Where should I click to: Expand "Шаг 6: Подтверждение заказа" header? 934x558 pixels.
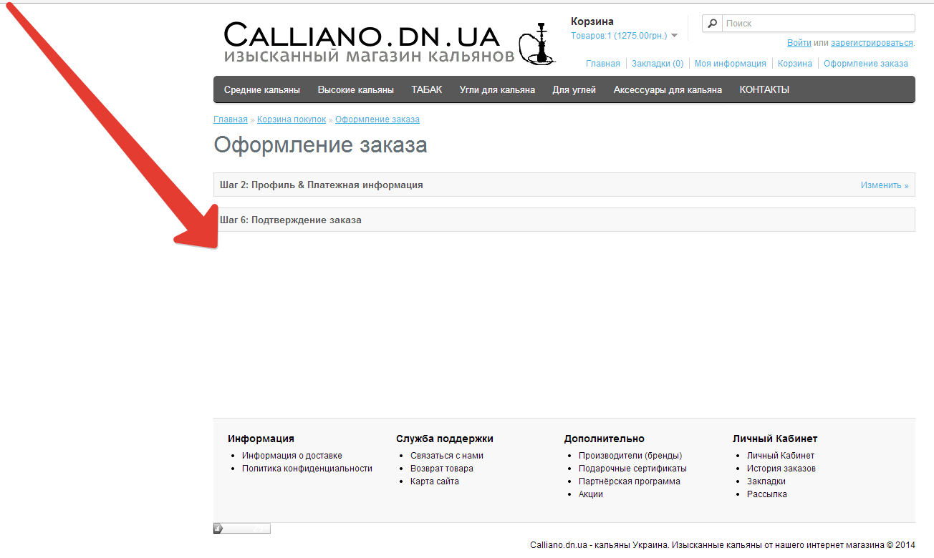click(x=564, y=220)
